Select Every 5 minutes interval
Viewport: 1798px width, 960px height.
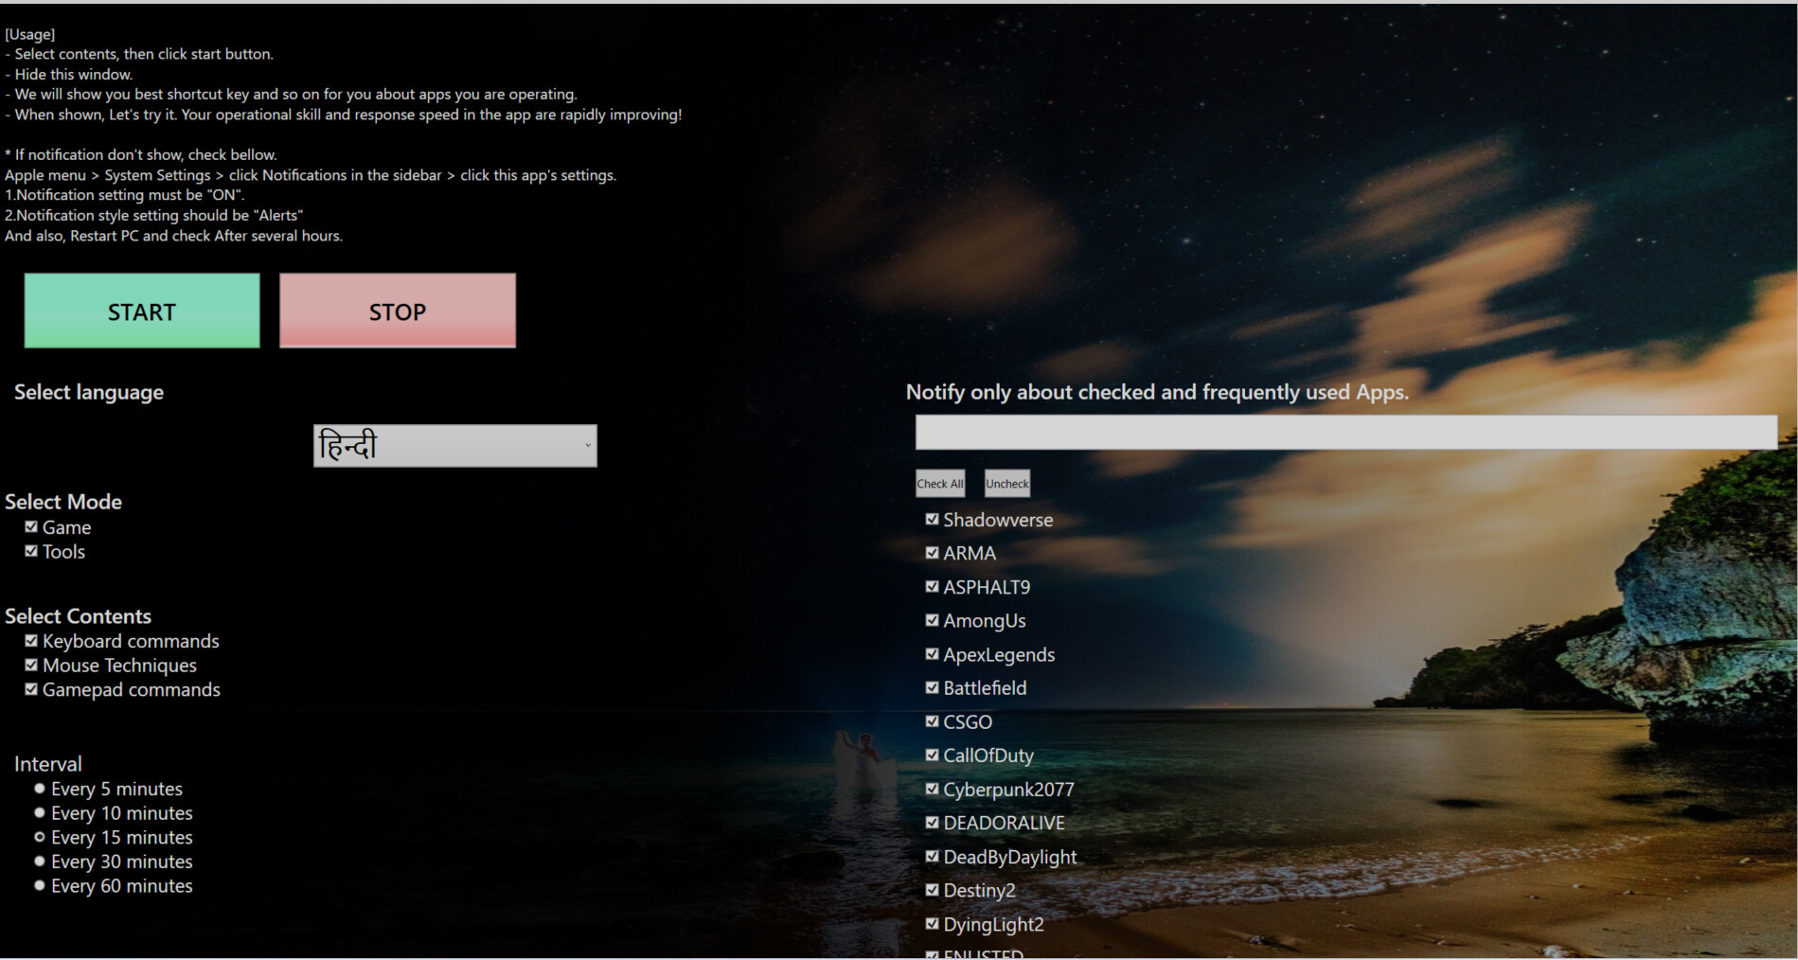[x=39, y=787]
